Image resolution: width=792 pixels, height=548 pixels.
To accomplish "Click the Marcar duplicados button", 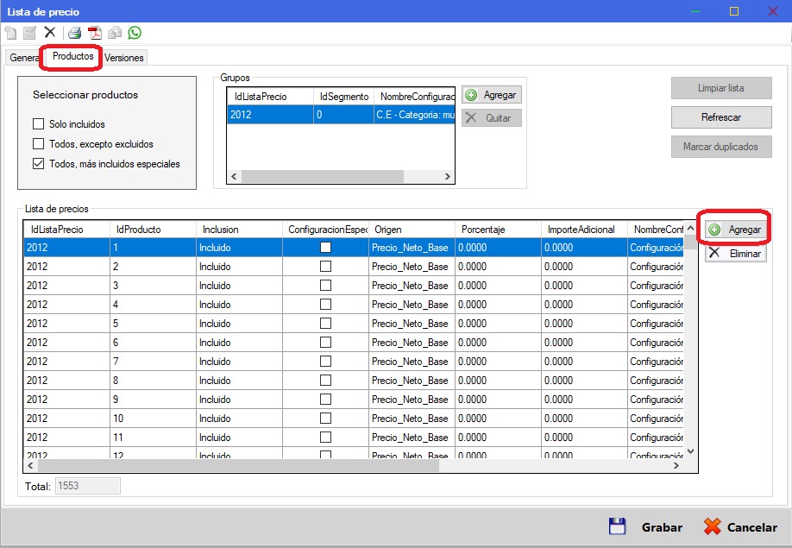I will [721, 147].
